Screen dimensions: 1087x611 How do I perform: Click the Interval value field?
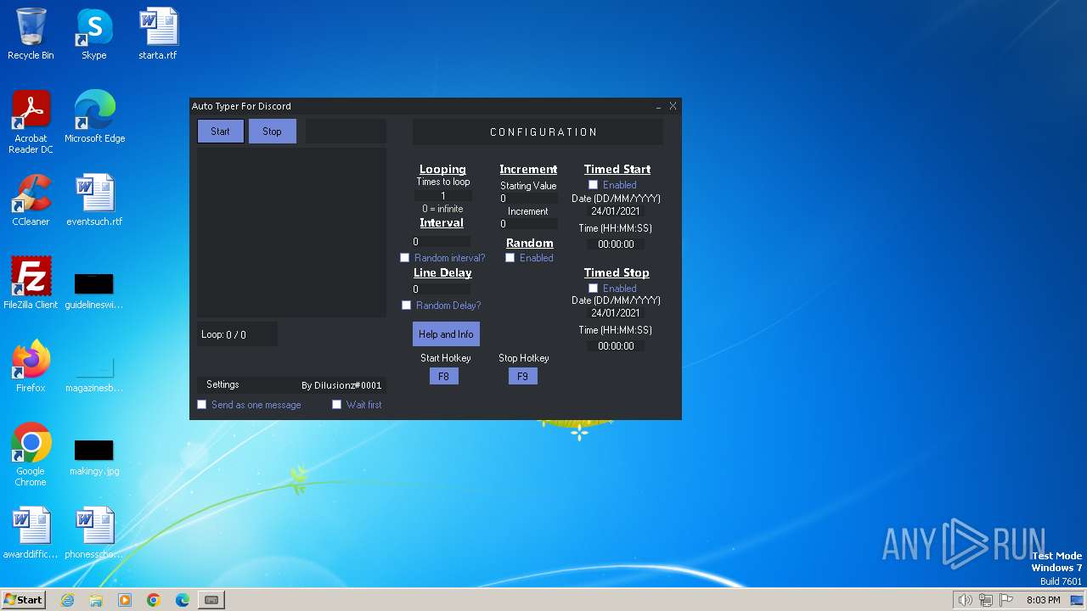pyautogui.click(x=441, y=242)
